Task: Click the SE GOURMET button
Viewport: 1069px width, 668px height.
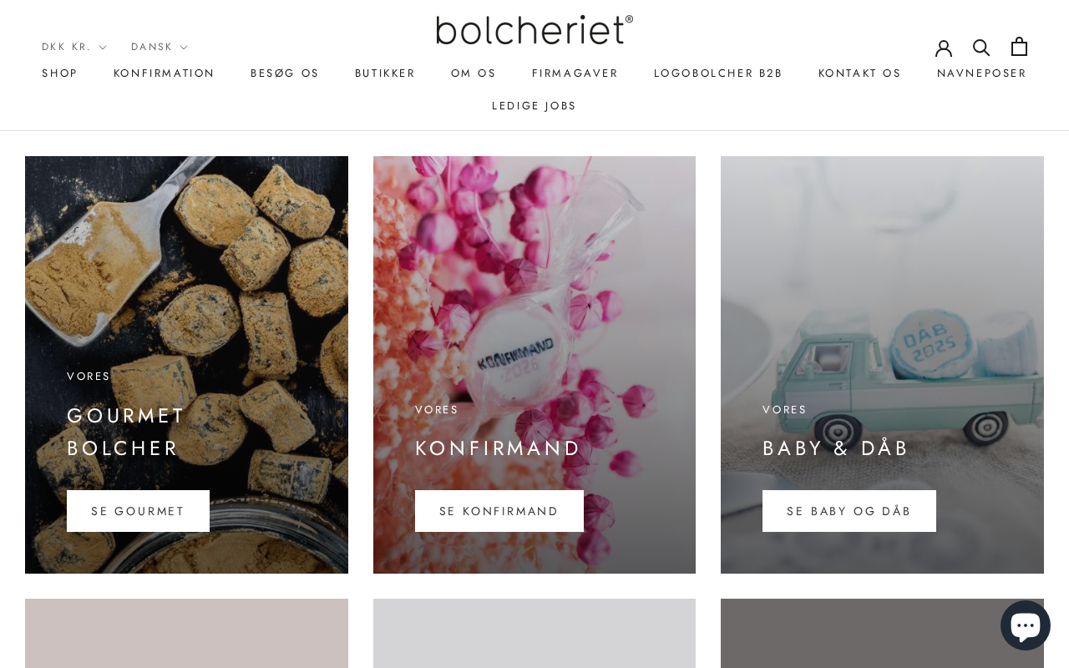Action: tap(138, 511)
